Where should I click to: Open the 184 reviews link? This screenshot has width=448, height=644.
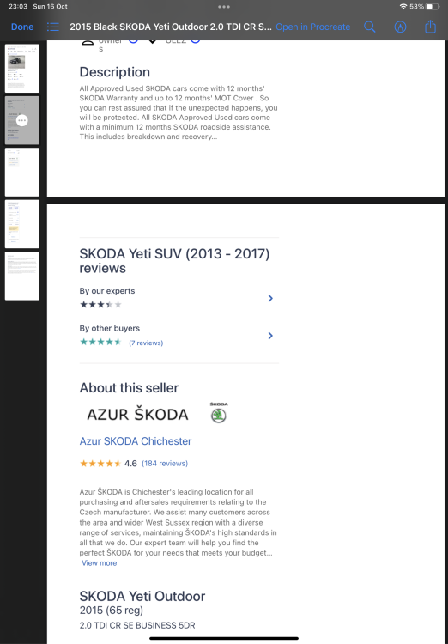coord(165,464)
